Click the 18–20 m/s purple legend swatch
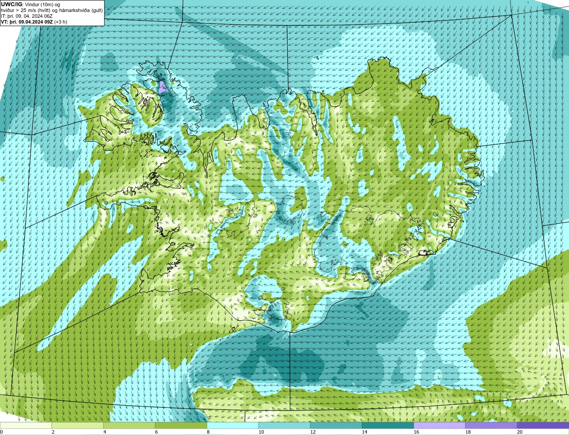 tap(491, 425)
